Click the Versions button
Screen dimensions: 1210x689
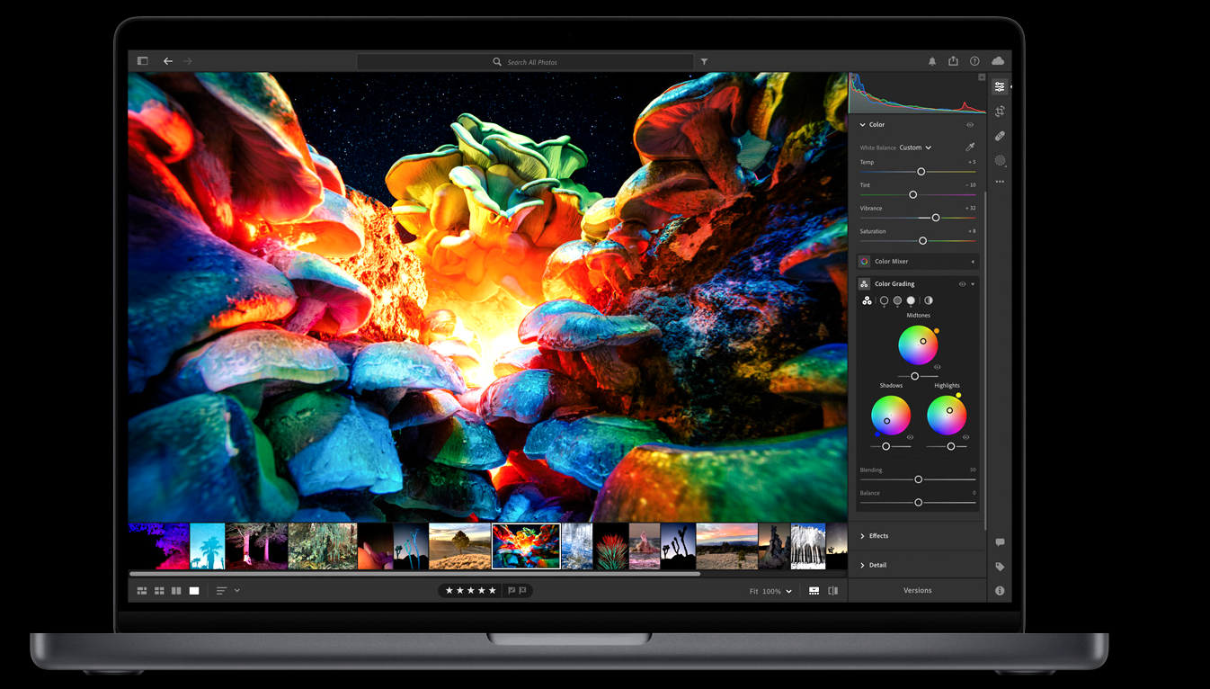917,590
